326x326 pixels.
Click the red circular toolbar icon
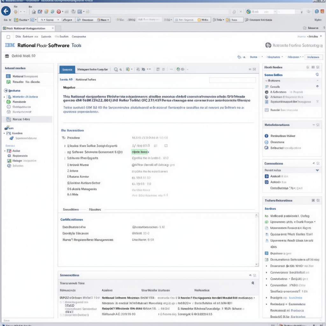[x=59, y=12]
